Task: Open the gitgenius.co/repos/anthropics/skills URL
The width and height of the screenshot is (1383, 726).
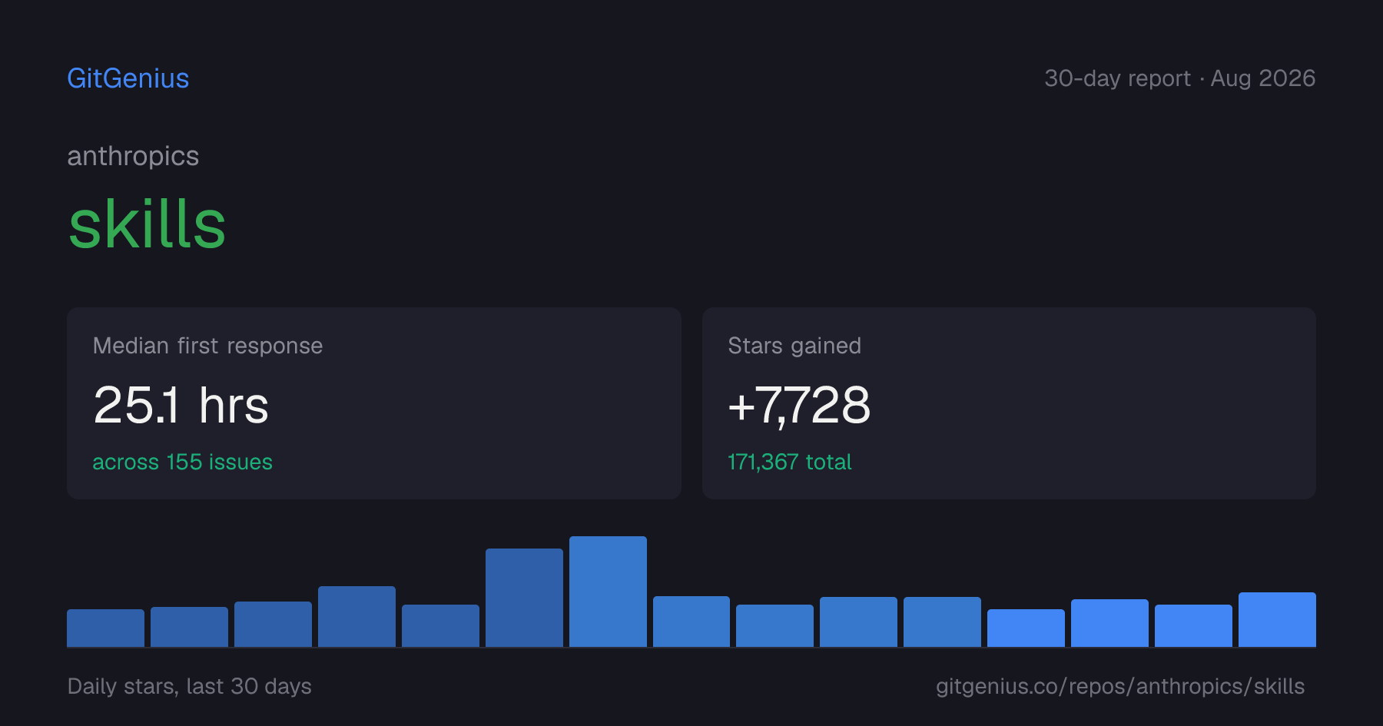Action: [1120, 686]
